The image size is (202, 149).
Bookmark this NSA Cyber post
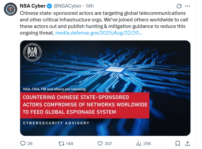point(178,143)
